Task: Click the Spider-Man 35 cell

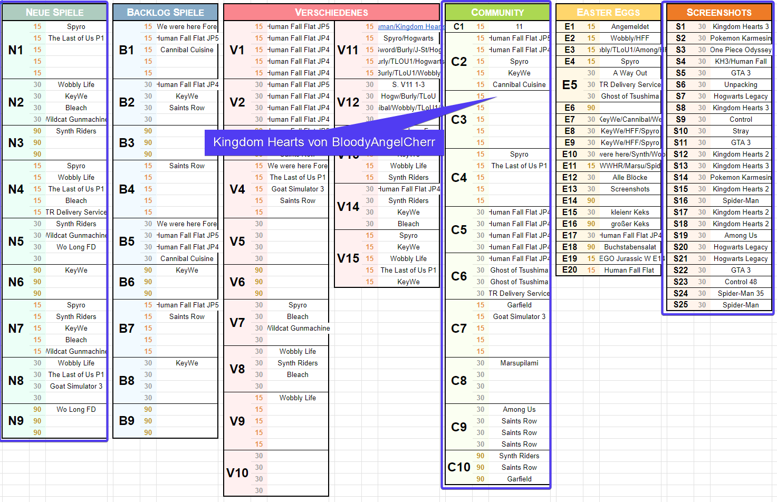Action: [740, 293]
